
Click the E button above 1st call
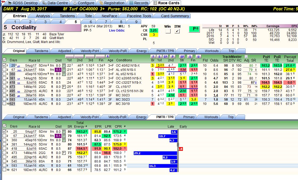160,56
